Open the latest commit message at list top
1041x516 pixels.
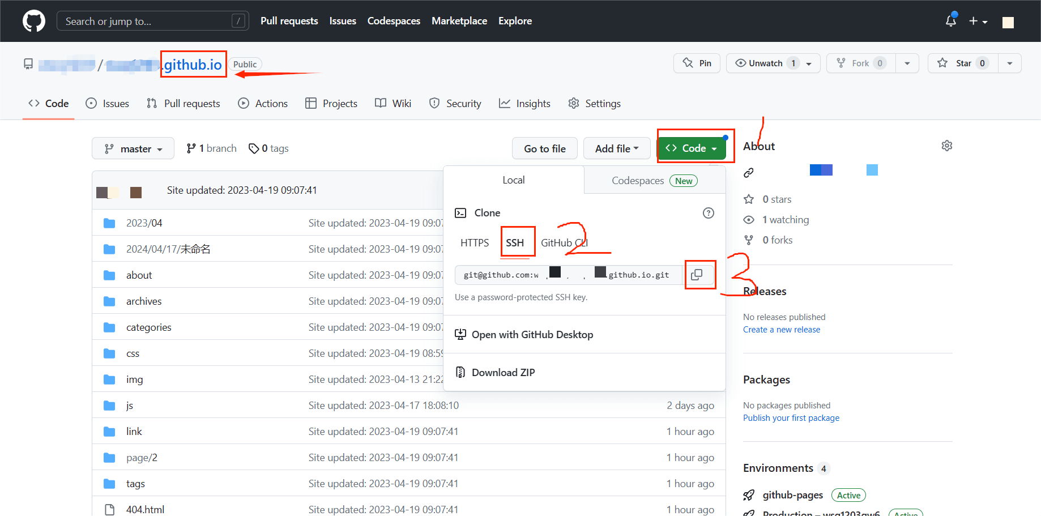point(242,190)
